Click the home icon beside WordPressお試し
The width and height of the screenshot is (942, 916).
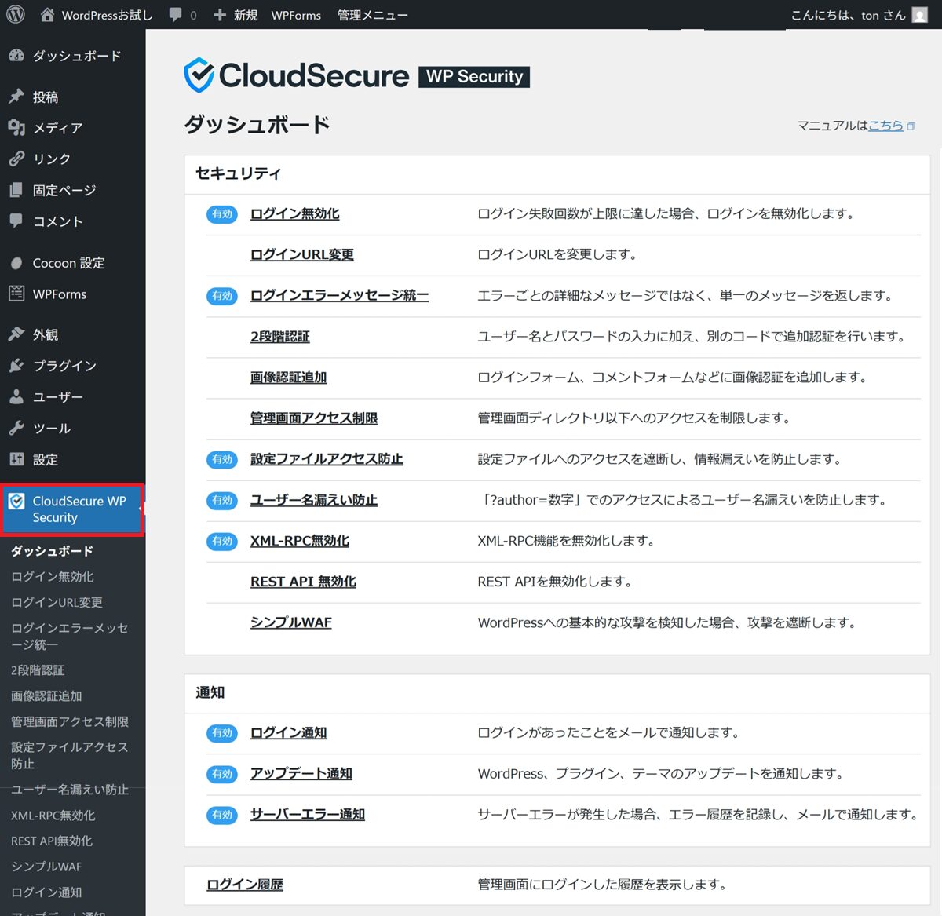point(47,15)
